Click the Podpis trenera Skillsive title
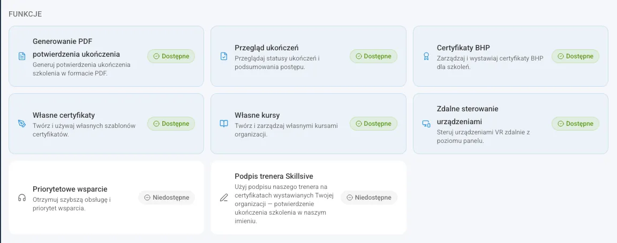Viewport: 617px width, 243px height. coord(274,176)
